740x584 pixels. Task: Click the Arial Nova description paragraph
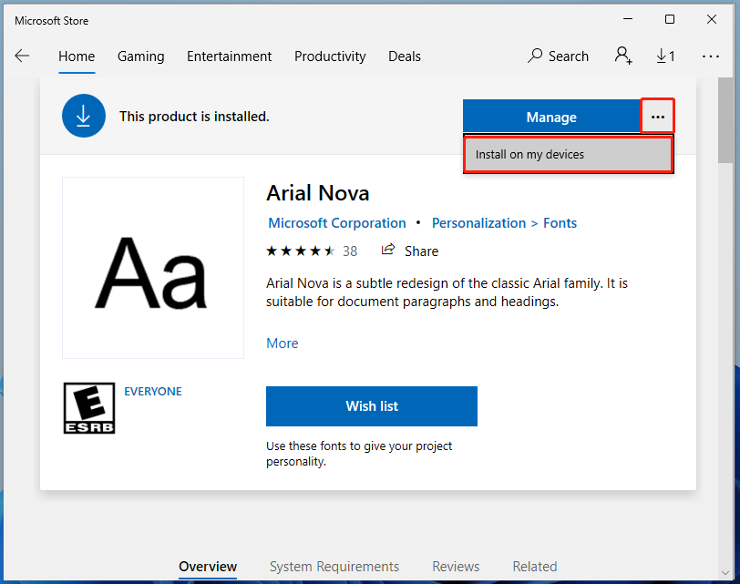[x=447, y=292]
